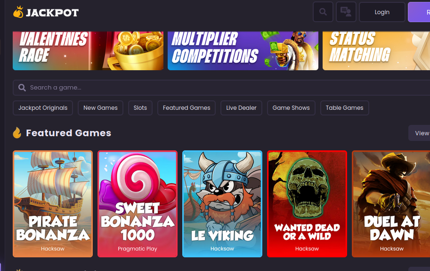This screenshot has width=430, height=271.
Task: Open the Live Dealer category
Action: point(241,108)
